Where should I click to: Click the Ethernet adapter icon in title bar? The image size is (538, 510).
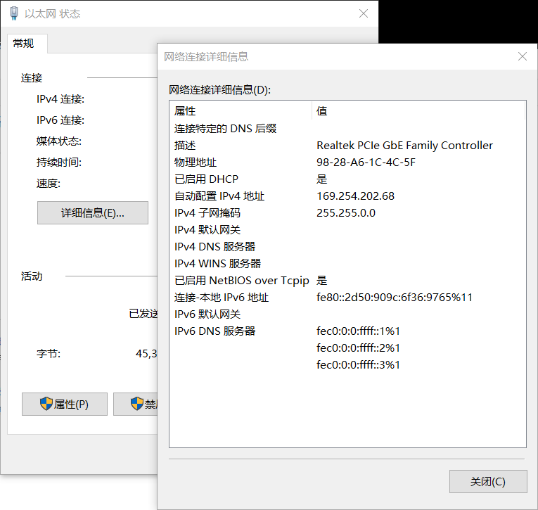(12, 13)
